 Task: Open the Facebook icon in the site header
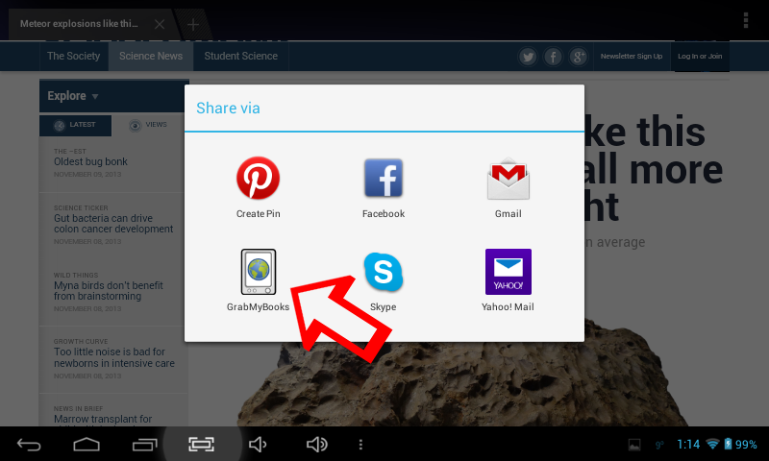point(554,57)
